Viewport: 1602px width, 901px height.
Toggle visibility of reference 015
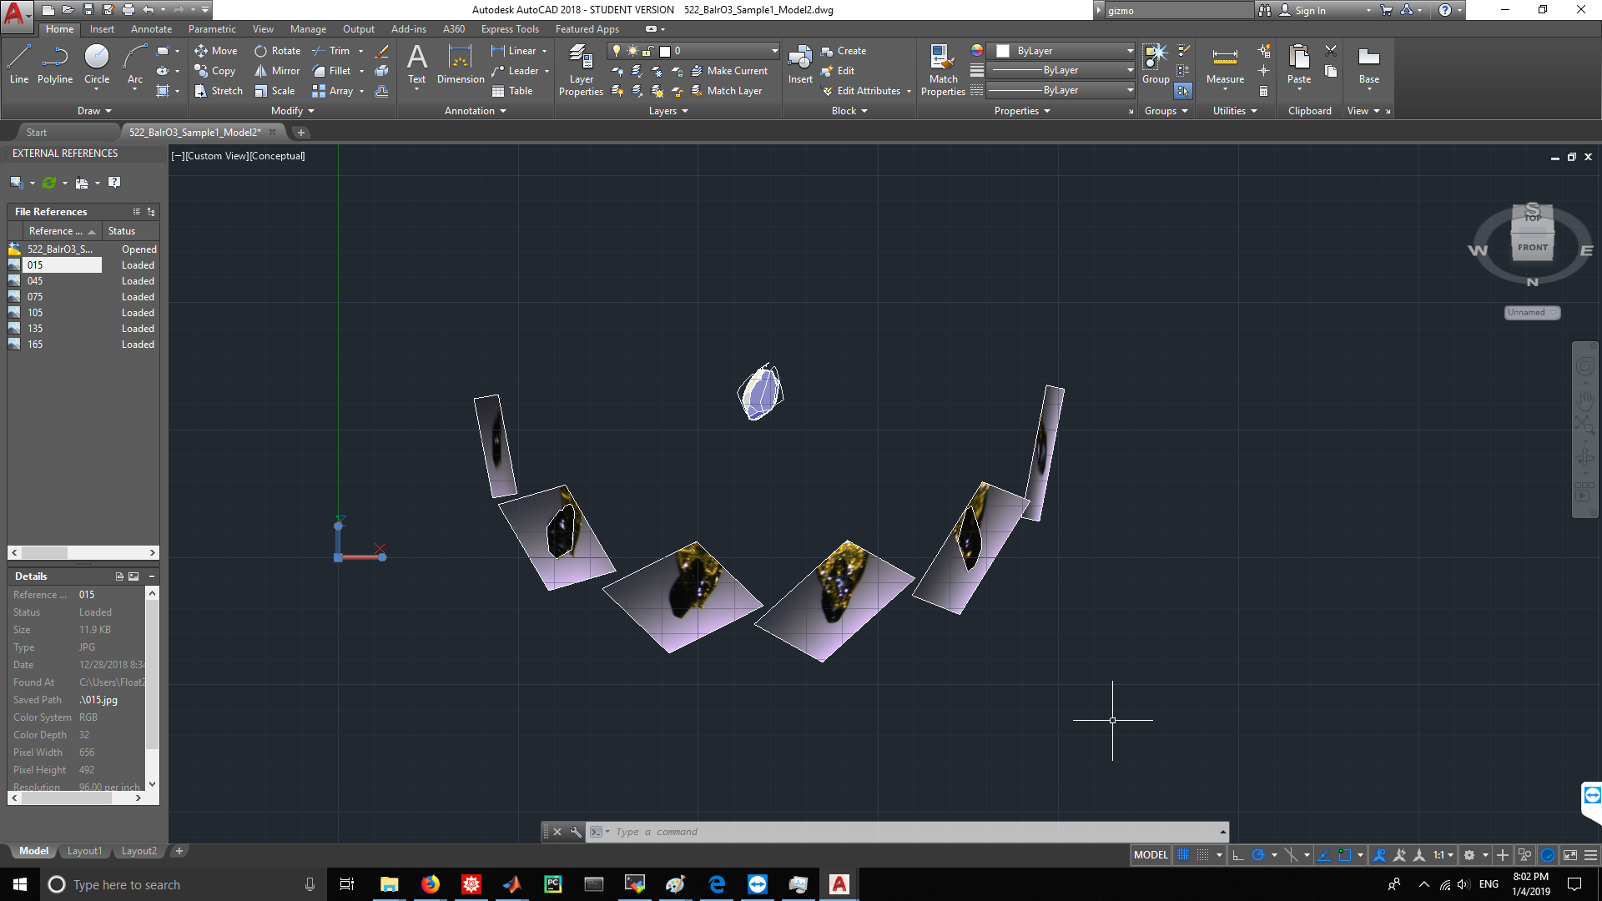tap(15, 264)
